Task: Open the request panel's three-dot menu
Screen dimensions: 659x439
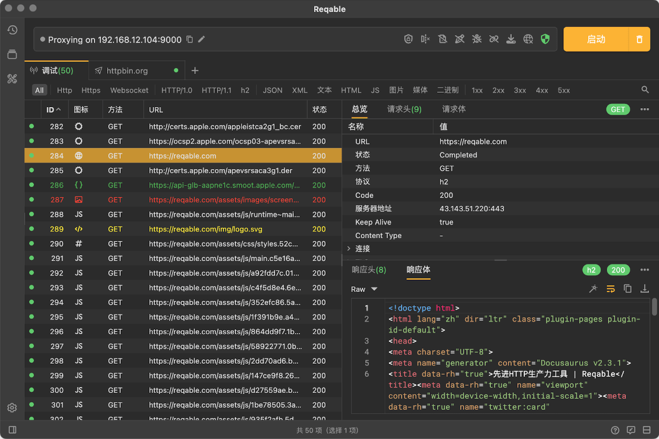Action: (x=645, y=109)
